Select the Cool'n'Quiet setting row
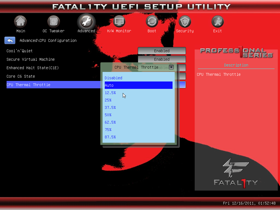Viewport: 280px width, 210px height. coord(19,51)
